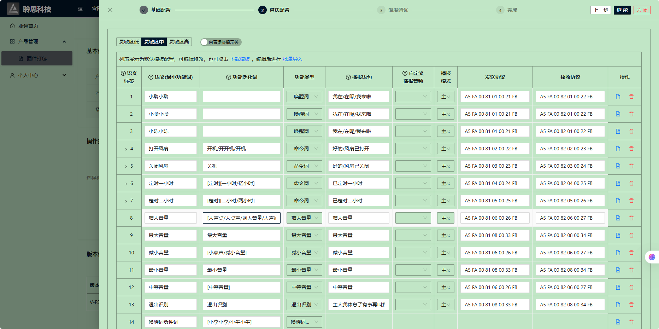Screen dimensions: 659x329
Task: Expand row 4 打开风扇 with the chevron
Action: point(126,149)
